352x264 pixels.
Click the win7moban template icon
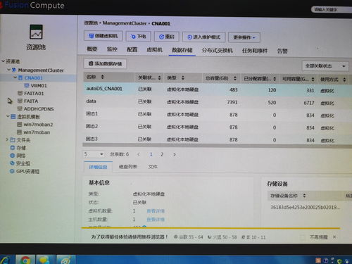(20, 132)
